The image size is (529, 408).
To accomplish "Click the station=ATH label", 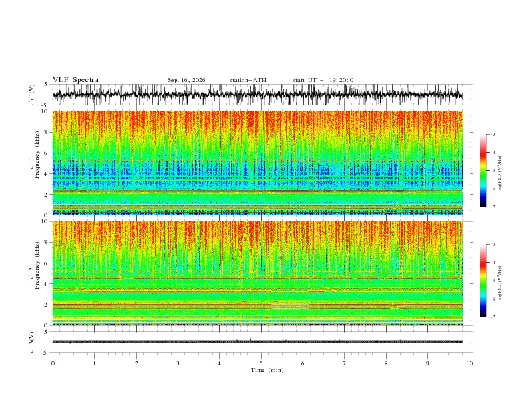I will [x=248, y=80].
